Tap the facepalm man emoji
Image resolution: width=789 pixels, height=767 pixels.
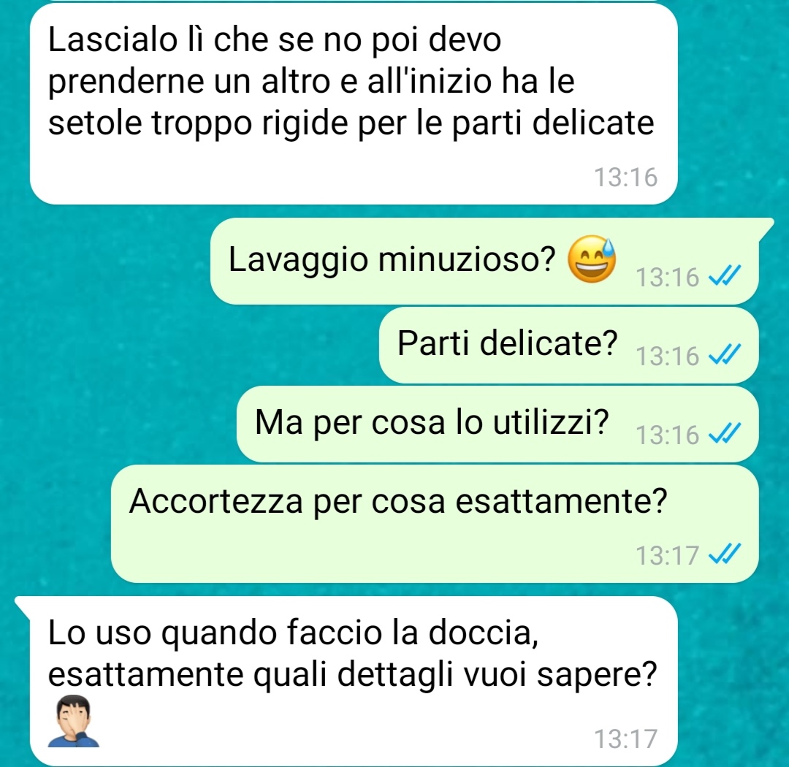pos(74,721)
